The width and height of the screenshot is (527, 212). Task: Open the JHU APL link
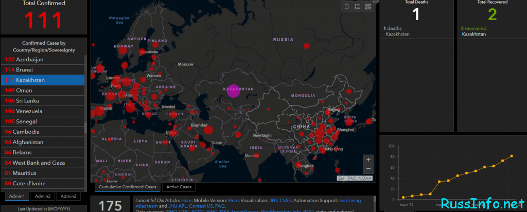pyautogui.click(x=178, y=206)
